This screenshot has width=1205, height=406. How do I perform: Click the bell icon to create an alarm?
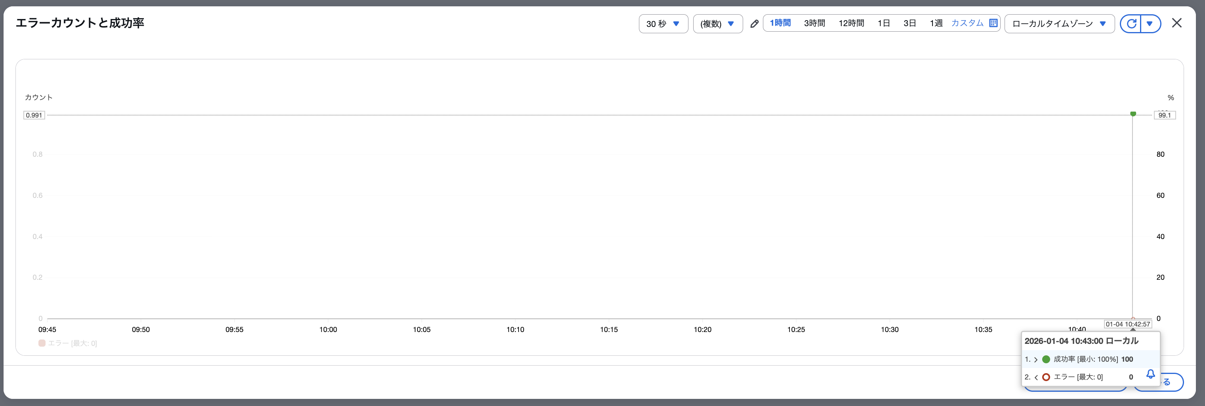coord(1151,374)
